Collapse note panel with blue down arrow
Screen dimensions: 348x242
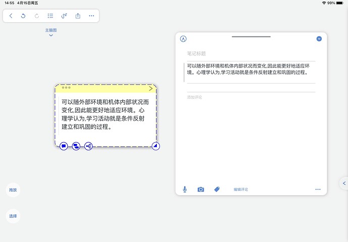(319, 39)
